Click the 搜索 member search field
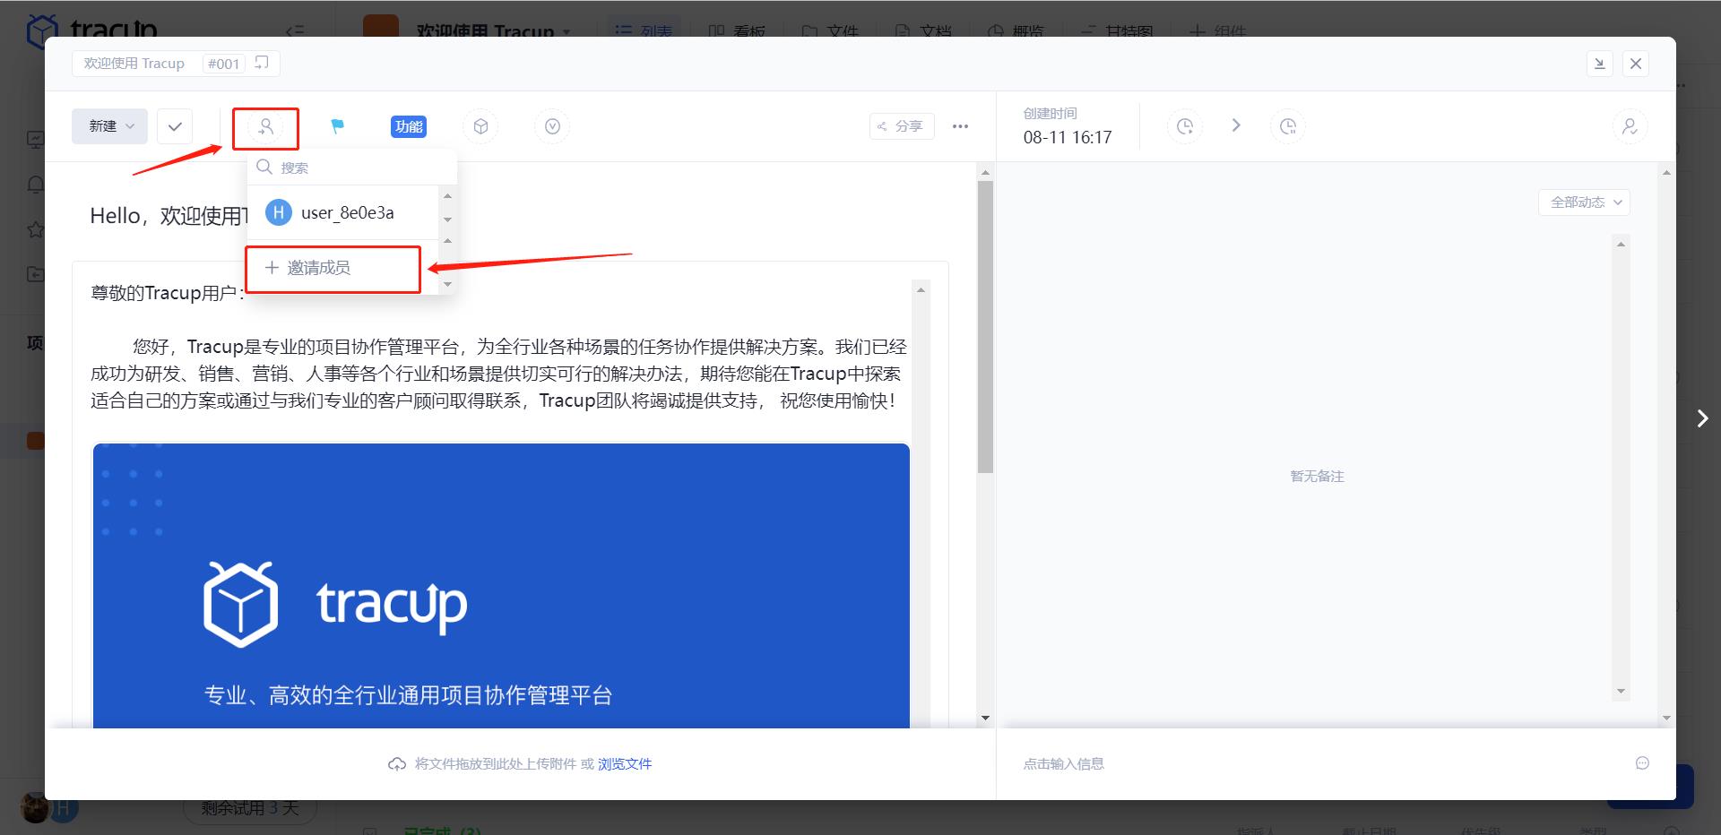Screen dimensions: 1721x835 [x=352, y=168]
